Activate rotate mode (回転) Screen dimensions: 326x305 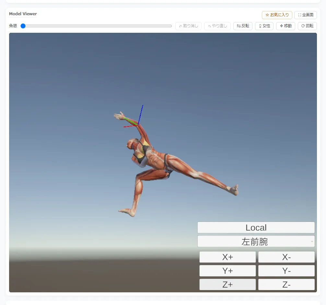307,26
